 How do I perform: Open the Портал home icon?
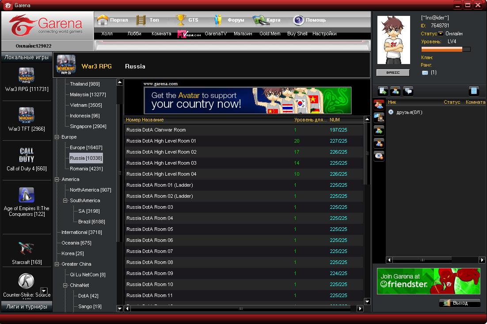(x=103, y=20)
